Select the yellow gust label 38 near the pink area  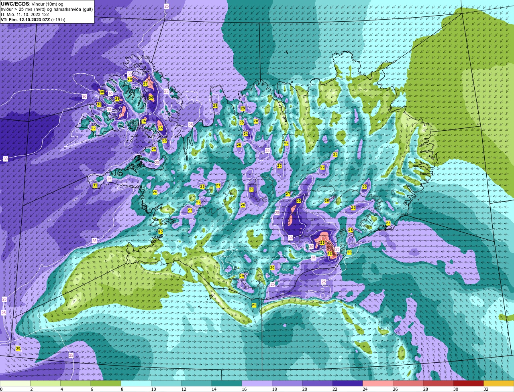point(322,242)
